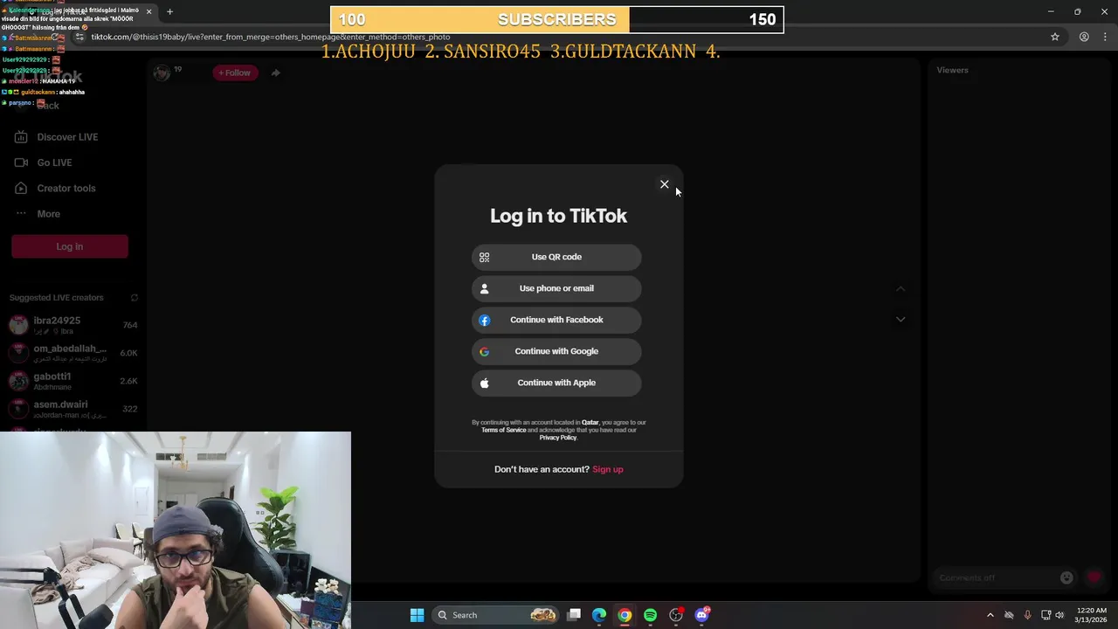Open gabotti1 live creator

tap(73, 381)
